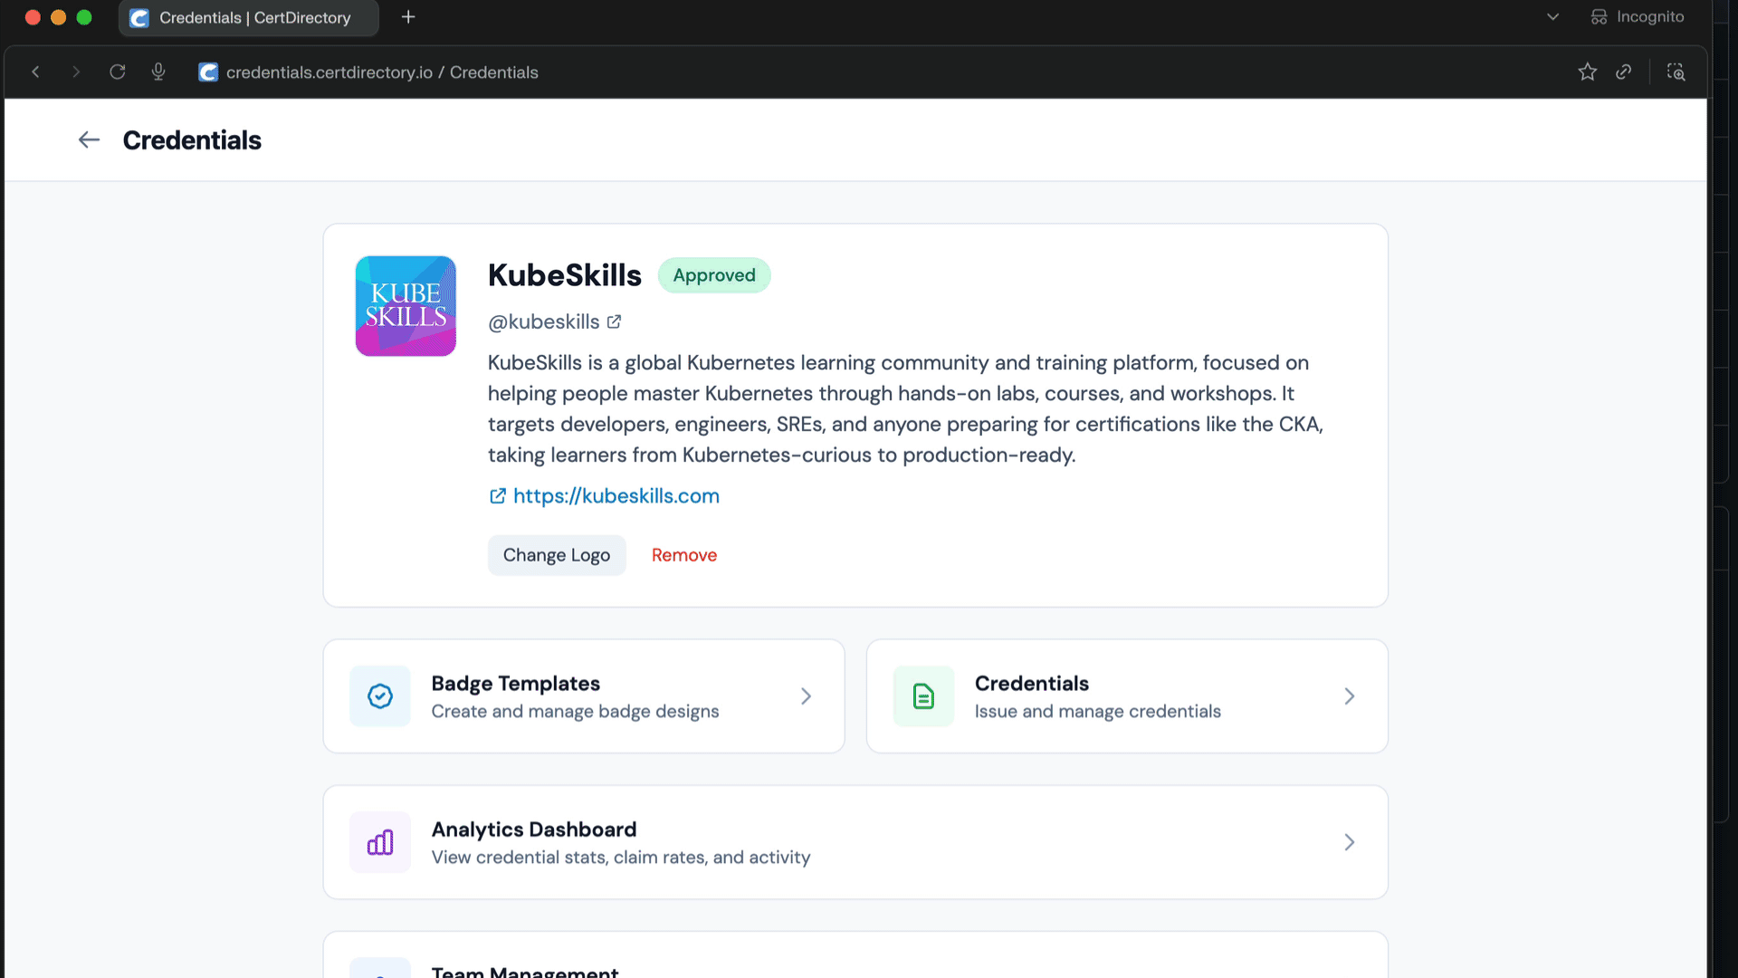Click the CertDirectory site icon in address bar

(208, 72)
